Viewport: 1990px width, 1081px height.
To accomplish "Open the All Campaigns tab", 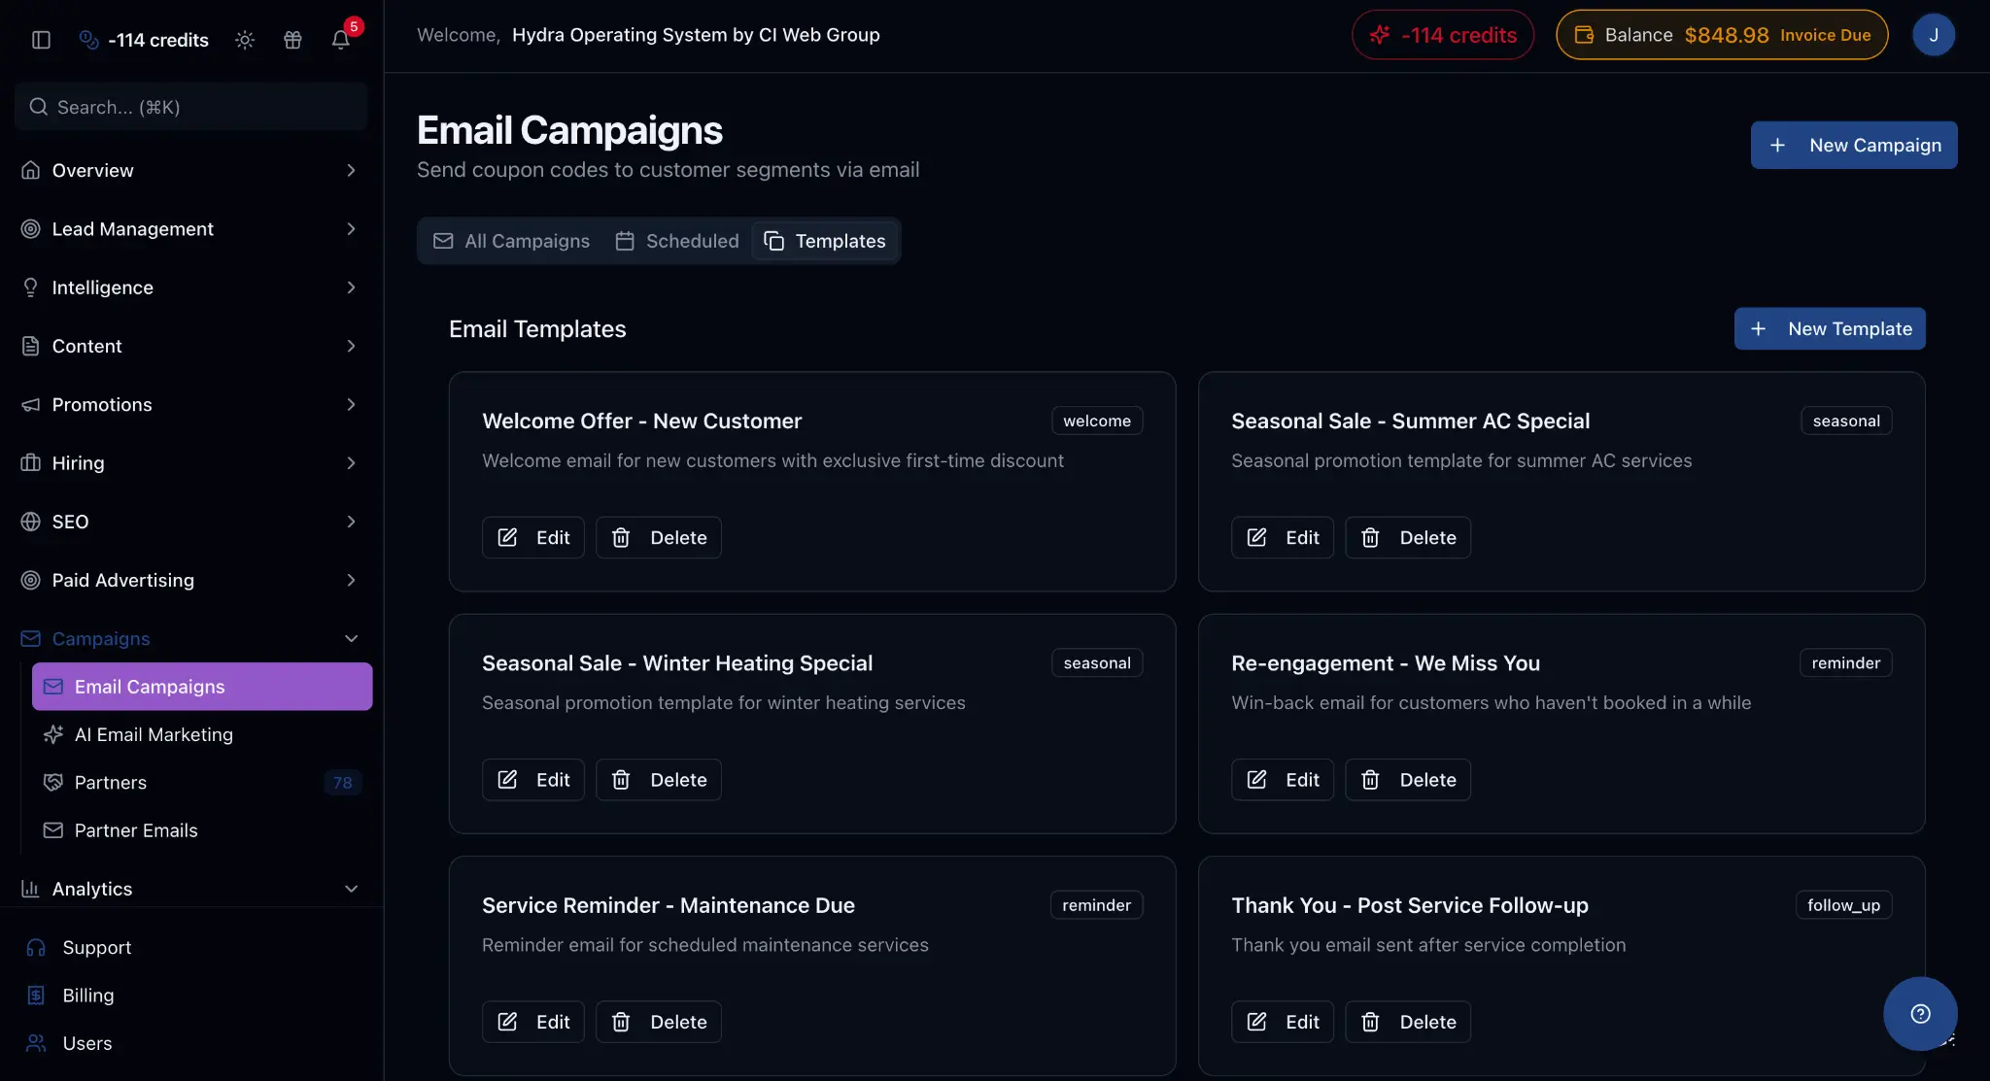I will [x=511, y=241].
